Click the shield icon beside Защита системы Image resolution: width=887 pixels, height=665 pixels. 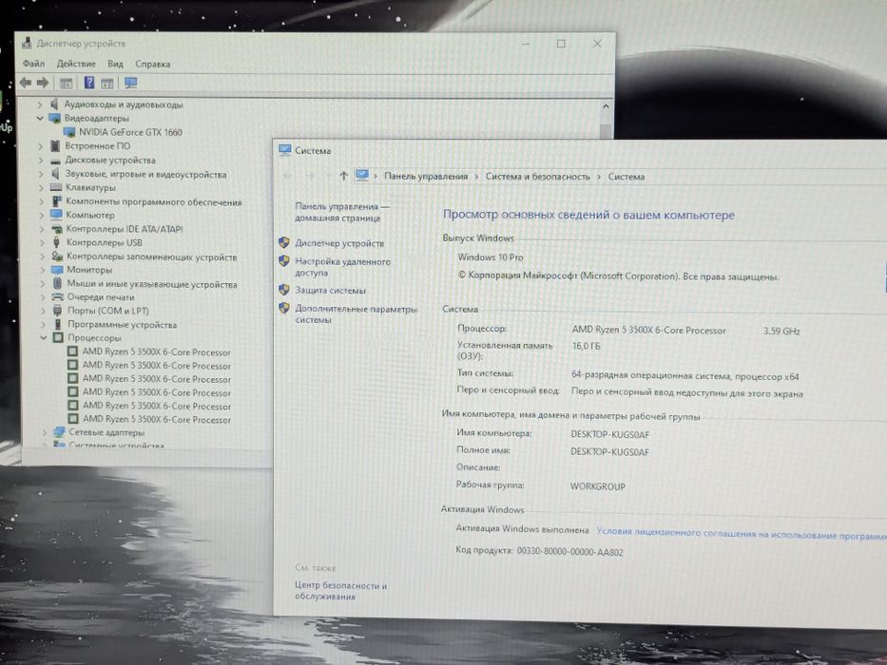(x=284, y=290)
